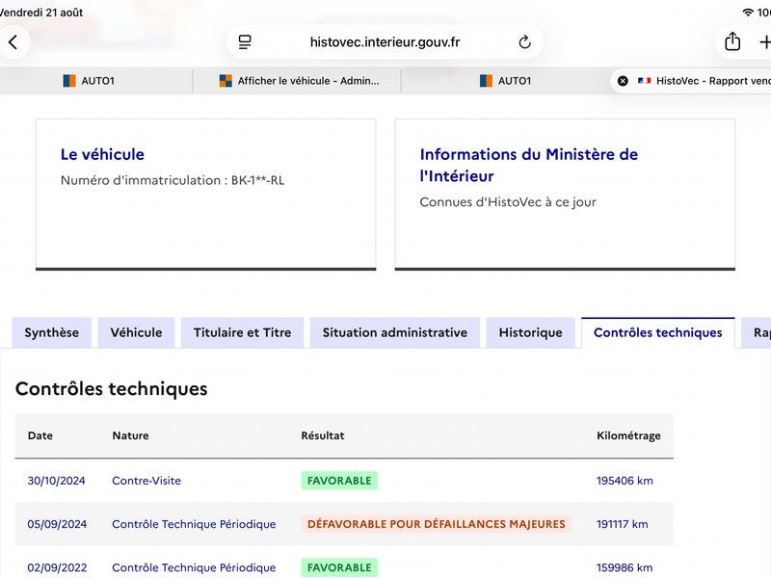The height and width of the screenshot is (578, 771).
Task: Click the Nature column header
Action: pos(130,435)
